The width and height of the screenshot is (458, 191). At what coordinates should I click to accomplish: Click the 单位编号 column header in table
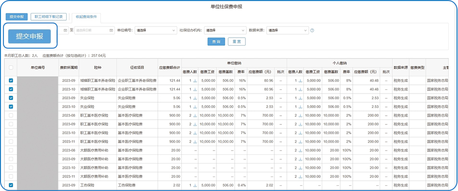38,68
